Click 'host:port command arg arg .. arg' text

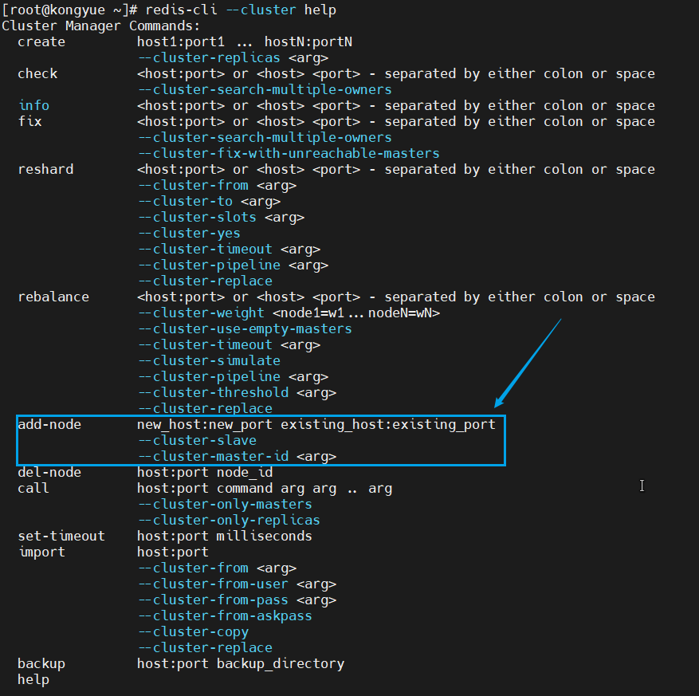(265, 489)
